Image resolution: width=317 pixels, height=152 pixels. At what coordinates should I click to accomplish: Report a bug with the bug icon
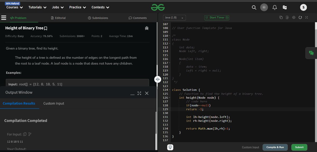[147, 28]
